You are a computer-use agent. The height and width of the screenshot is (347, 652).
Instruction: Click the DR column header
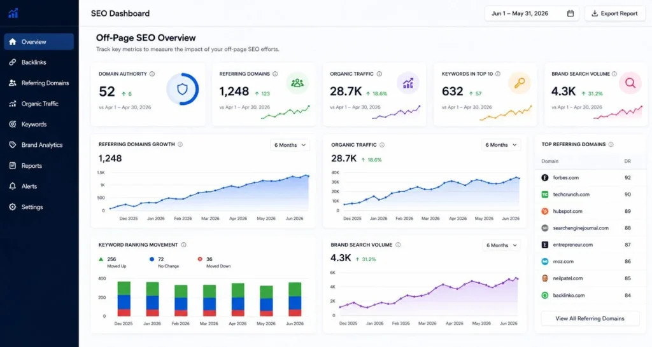(x=627, y=161)
